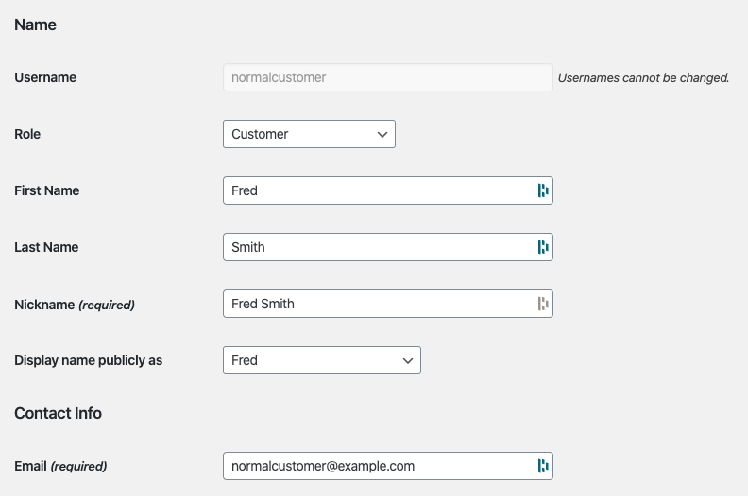Click the First Name label

click(47, 190)
